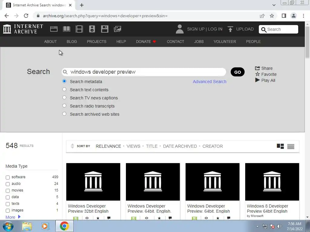Toggle sort direction arrows icon
Viewport: 310px width, 232px height.
coord(72,146)
